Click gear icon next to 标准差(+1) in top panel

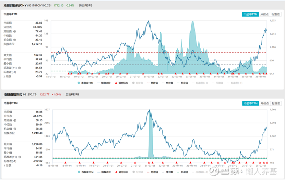click(x=19, y=68)
